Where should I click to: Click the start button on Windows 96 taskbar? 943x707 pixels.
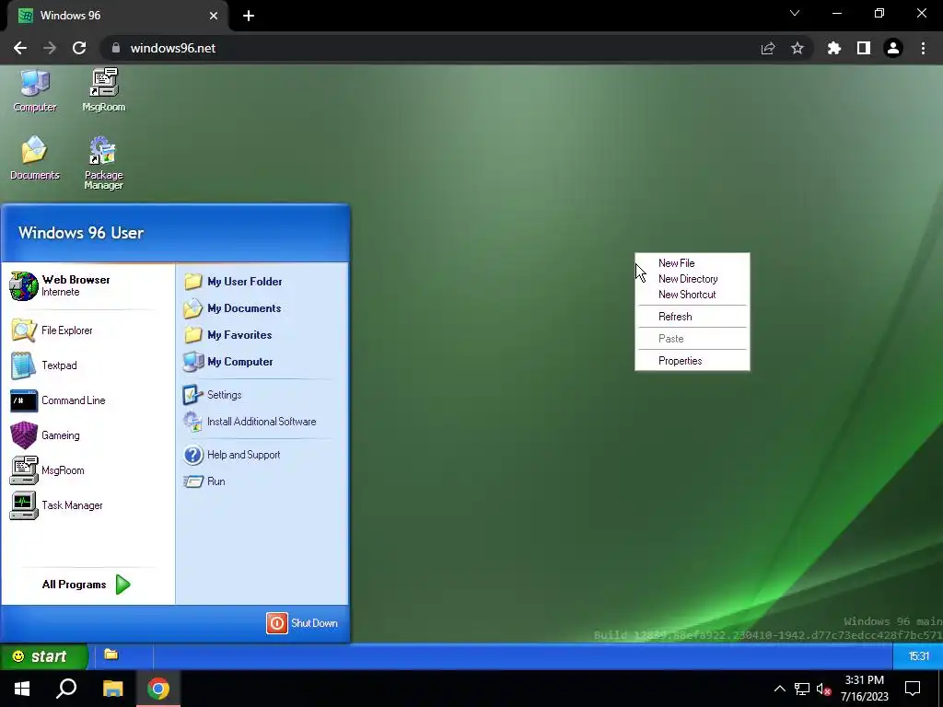(x=44, y=655)
